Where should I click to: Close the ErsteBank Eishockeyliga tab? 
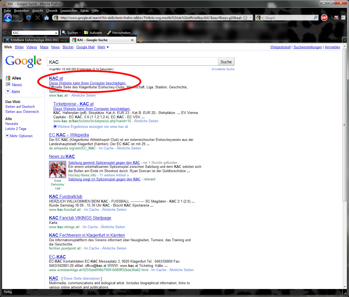(x=66, y=40)
